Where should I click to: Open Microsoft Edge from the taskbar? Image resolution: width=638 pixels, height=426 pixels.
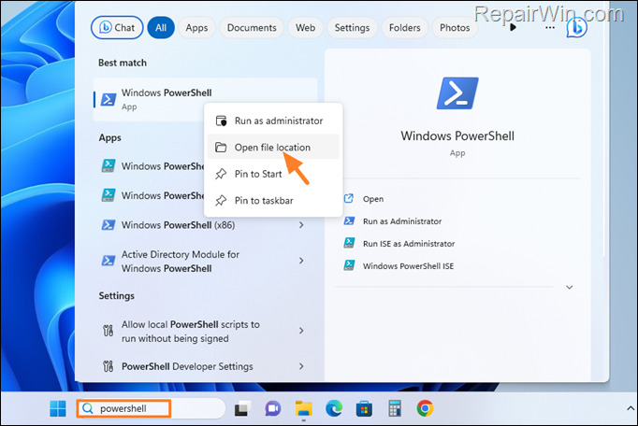pos(334,408)
